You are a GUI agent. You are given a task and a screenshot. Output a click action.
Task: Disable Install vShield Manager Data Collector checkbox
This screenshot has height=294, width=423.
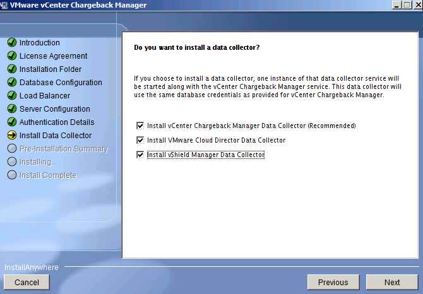tap(140, 155)
